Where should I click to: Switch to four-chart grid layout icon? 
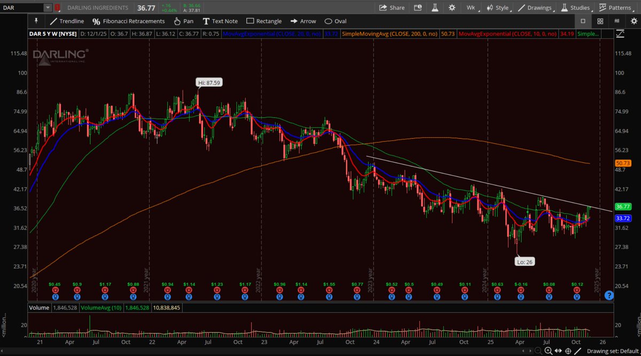[600, 21]
